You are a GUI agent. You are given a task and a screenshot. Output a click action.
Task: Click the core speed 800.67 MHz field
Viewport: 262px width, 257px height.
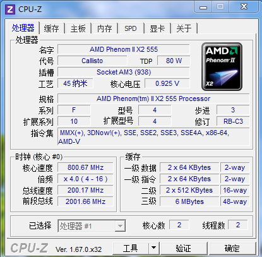click(85, 167)
